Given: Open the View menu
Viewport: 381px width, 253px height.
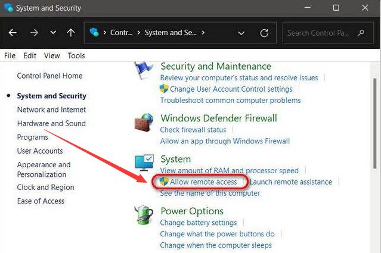Looking at the screenshot, I should (x=52, y=55).
